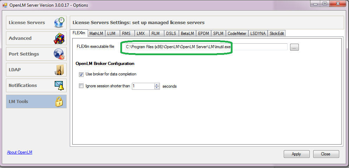Select the DSLS tab
This screenshot has height=168, width=349.
click(171, 34)
